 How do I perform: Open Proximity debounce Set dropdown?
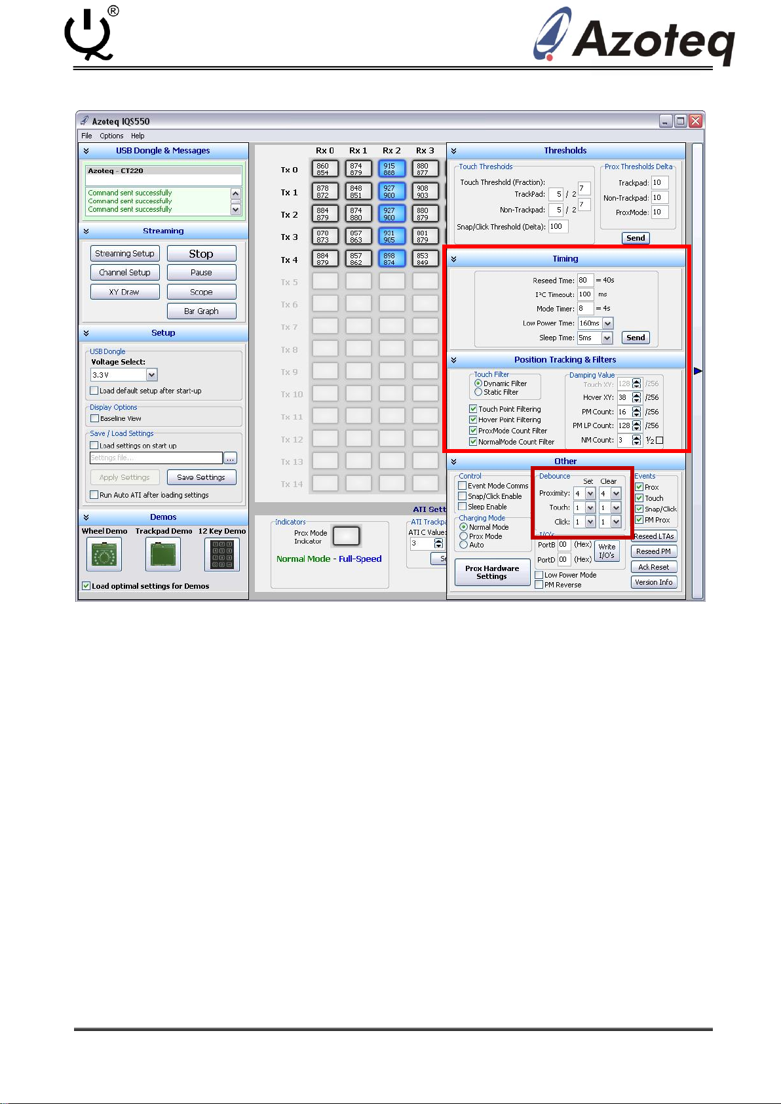point(590,494)
